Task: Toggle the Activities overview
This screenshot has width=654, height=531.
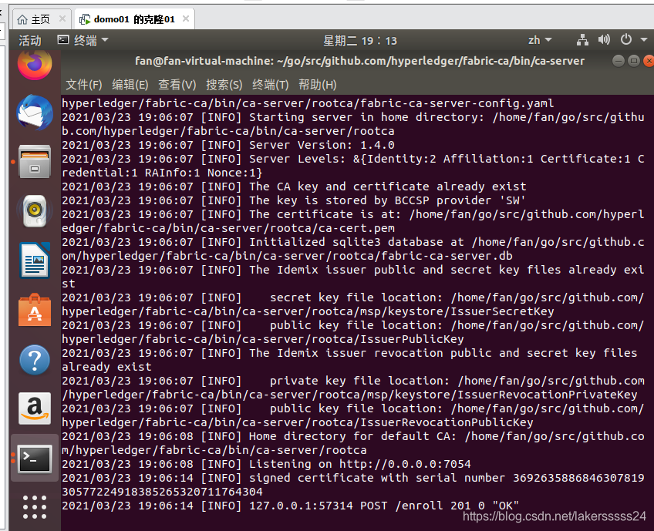Action: tap(29, 40)
